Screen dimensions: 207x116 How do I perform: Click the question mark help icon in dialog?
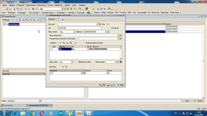[59, 19]
